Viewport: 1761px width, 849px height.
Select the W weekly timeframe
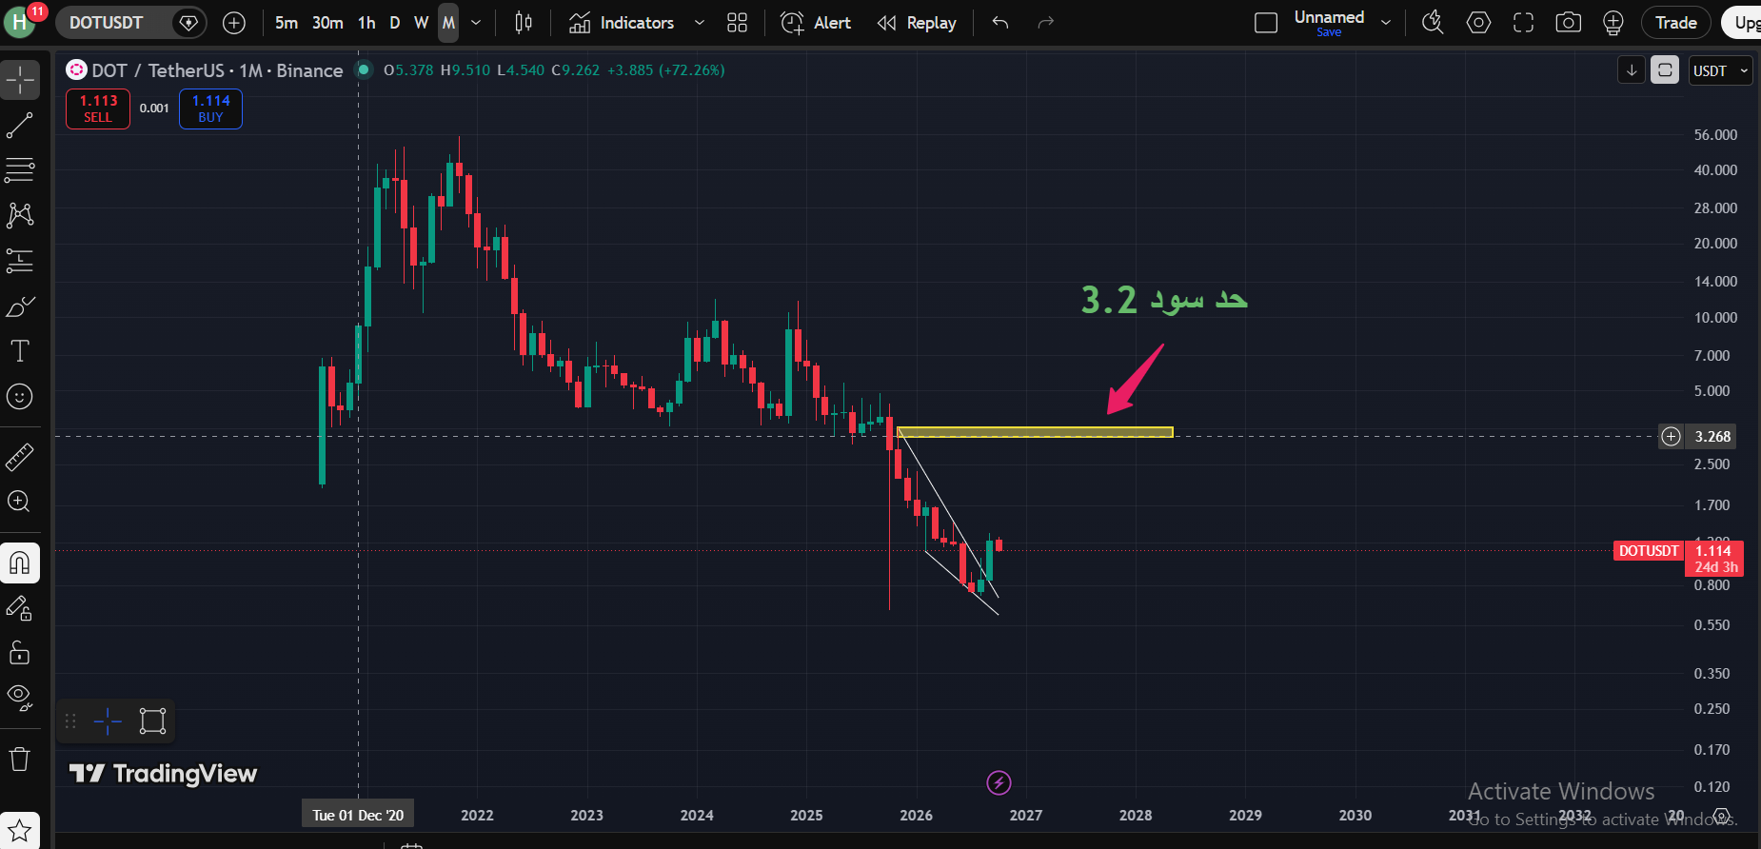pyautogui.click(x=422, y=23)
